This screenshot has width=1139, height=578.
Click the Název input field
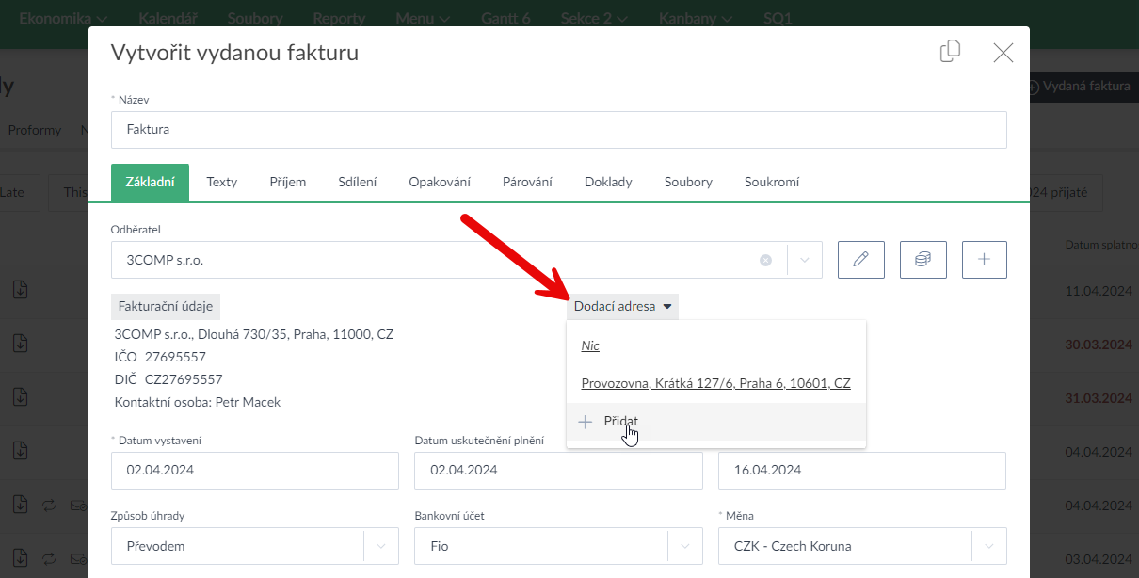point(558,130)
